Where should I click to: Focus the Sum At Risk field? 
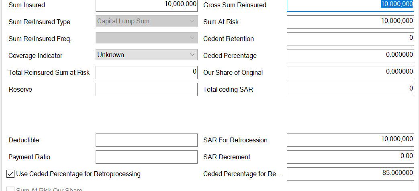click(350, 22)
